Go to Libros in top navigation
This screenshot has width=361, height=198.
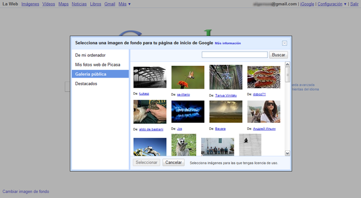(96, 4)
